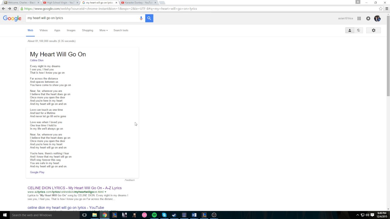
Task: Click the search query input field
Action: tap(82, 18)
